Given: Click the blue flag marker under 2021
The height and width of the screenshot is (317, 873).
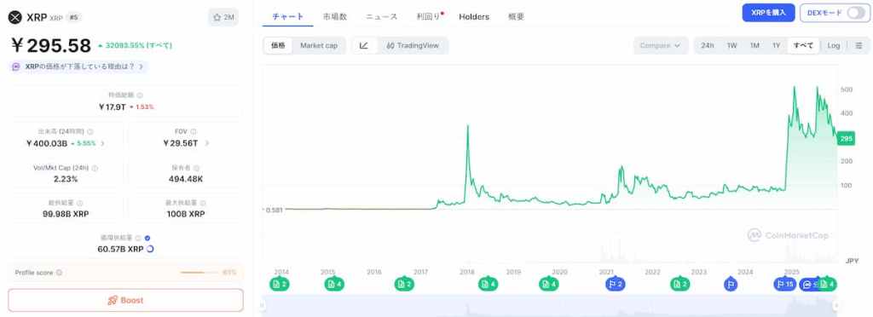Looking at the screenshot, I should click(615, 284).
